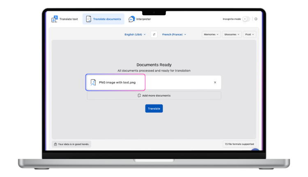Click the info icon beside Incognito mode
The height and width of the screenshot is (177, 308).
[256, 19]
